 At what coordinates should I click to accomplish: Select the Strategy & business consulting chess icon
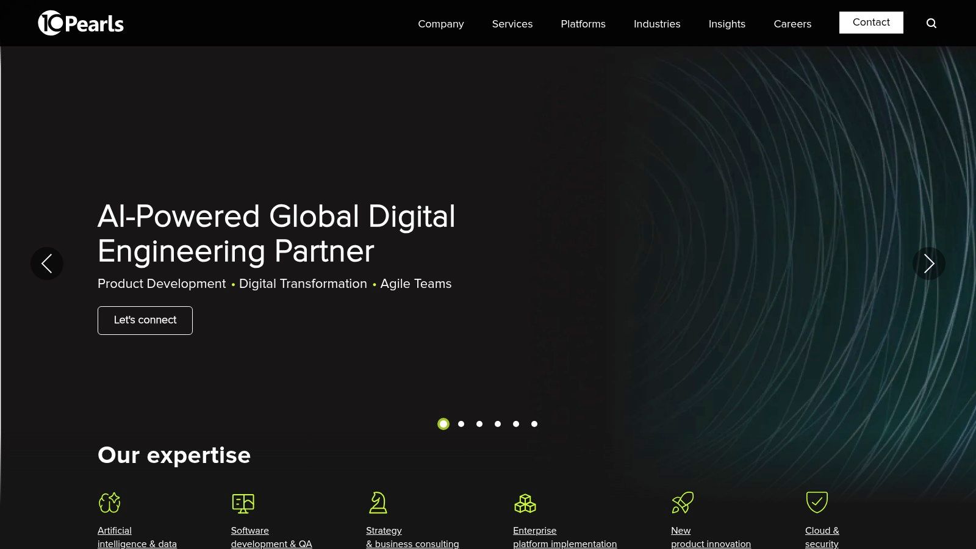point(378,503)
